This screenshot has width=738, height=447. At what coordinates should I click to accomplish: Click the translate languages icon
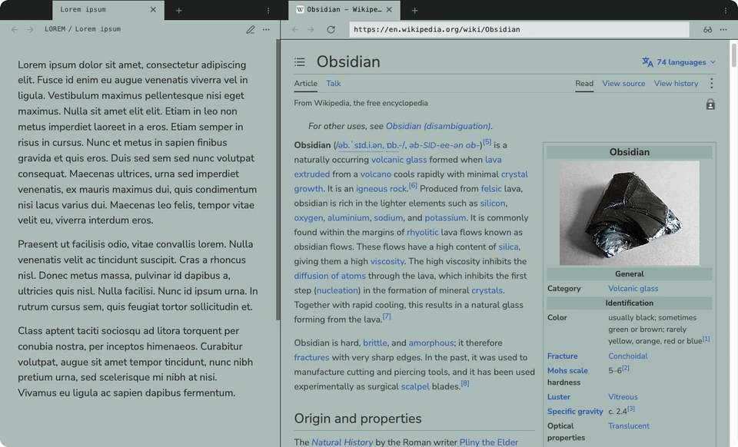pos(647,62)
